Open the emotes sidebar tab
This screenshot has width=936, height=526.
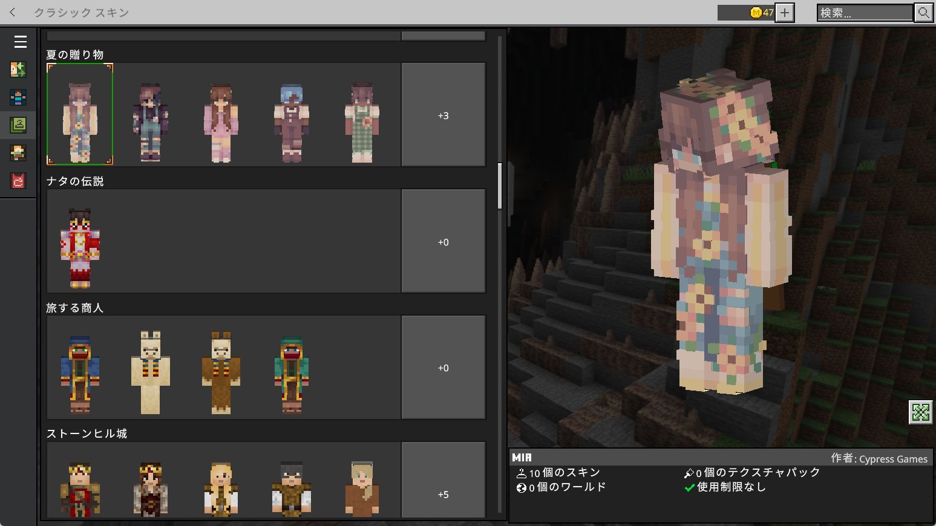click(x=18, y=153)
